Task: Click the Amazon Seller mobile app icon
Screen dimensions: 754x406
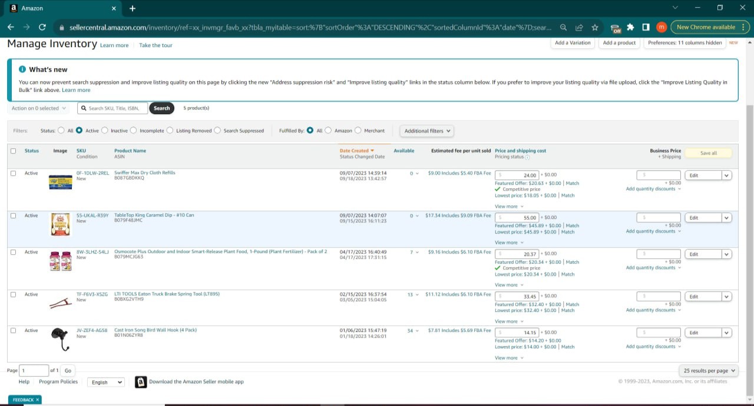Action: click(141, 382)
